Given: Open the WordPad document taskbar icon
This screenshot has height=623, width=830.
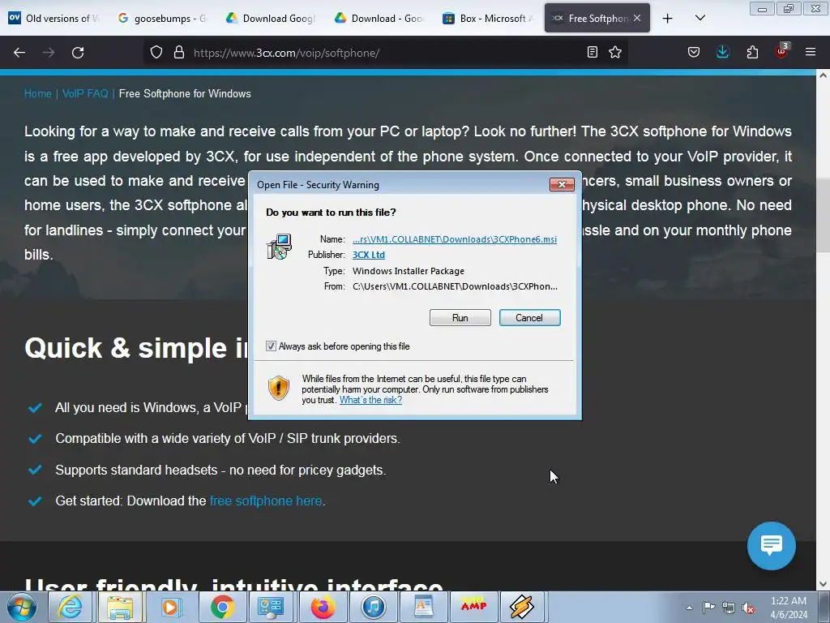Looking at the screenshot, I should coord(423,607).
